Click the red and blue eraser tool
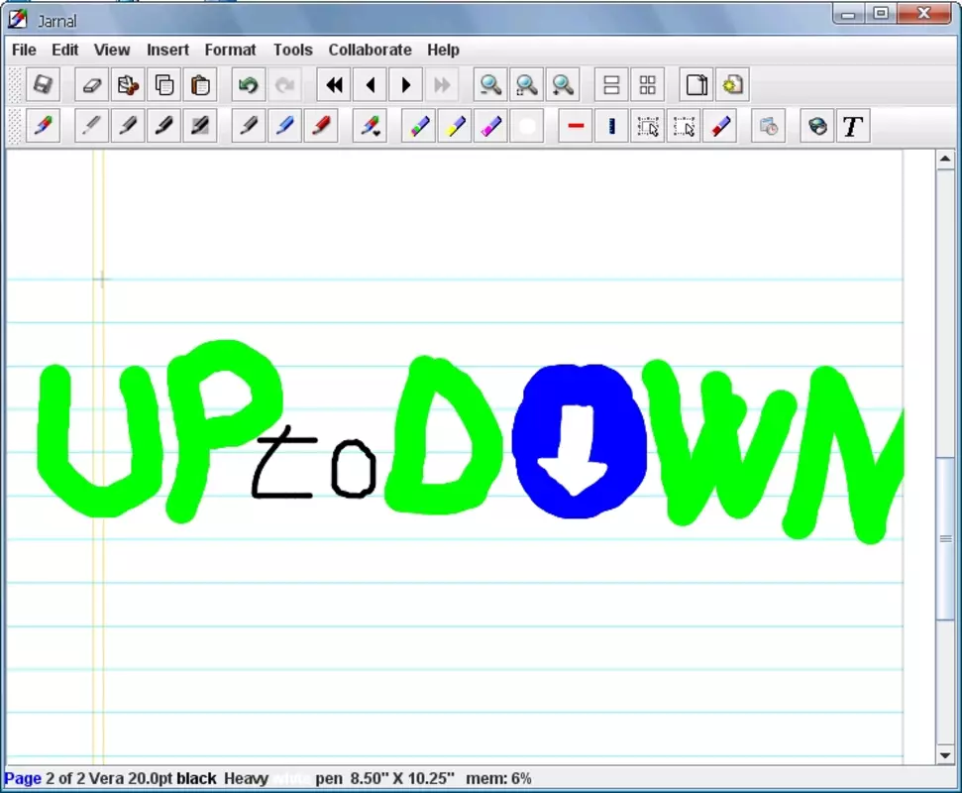 pyautogui.click(x=720, y=127)
